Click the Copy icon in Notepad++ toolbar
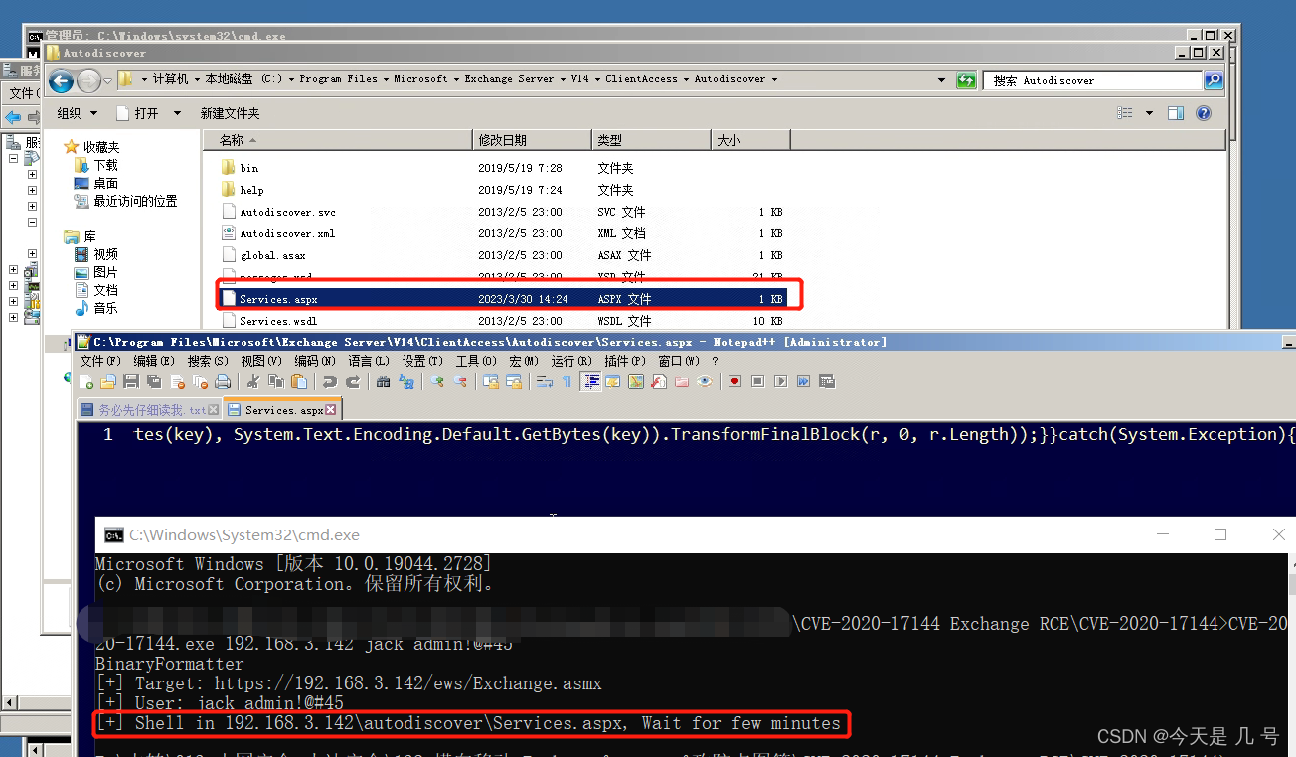 pyautogui.click(x=276, y=381)
